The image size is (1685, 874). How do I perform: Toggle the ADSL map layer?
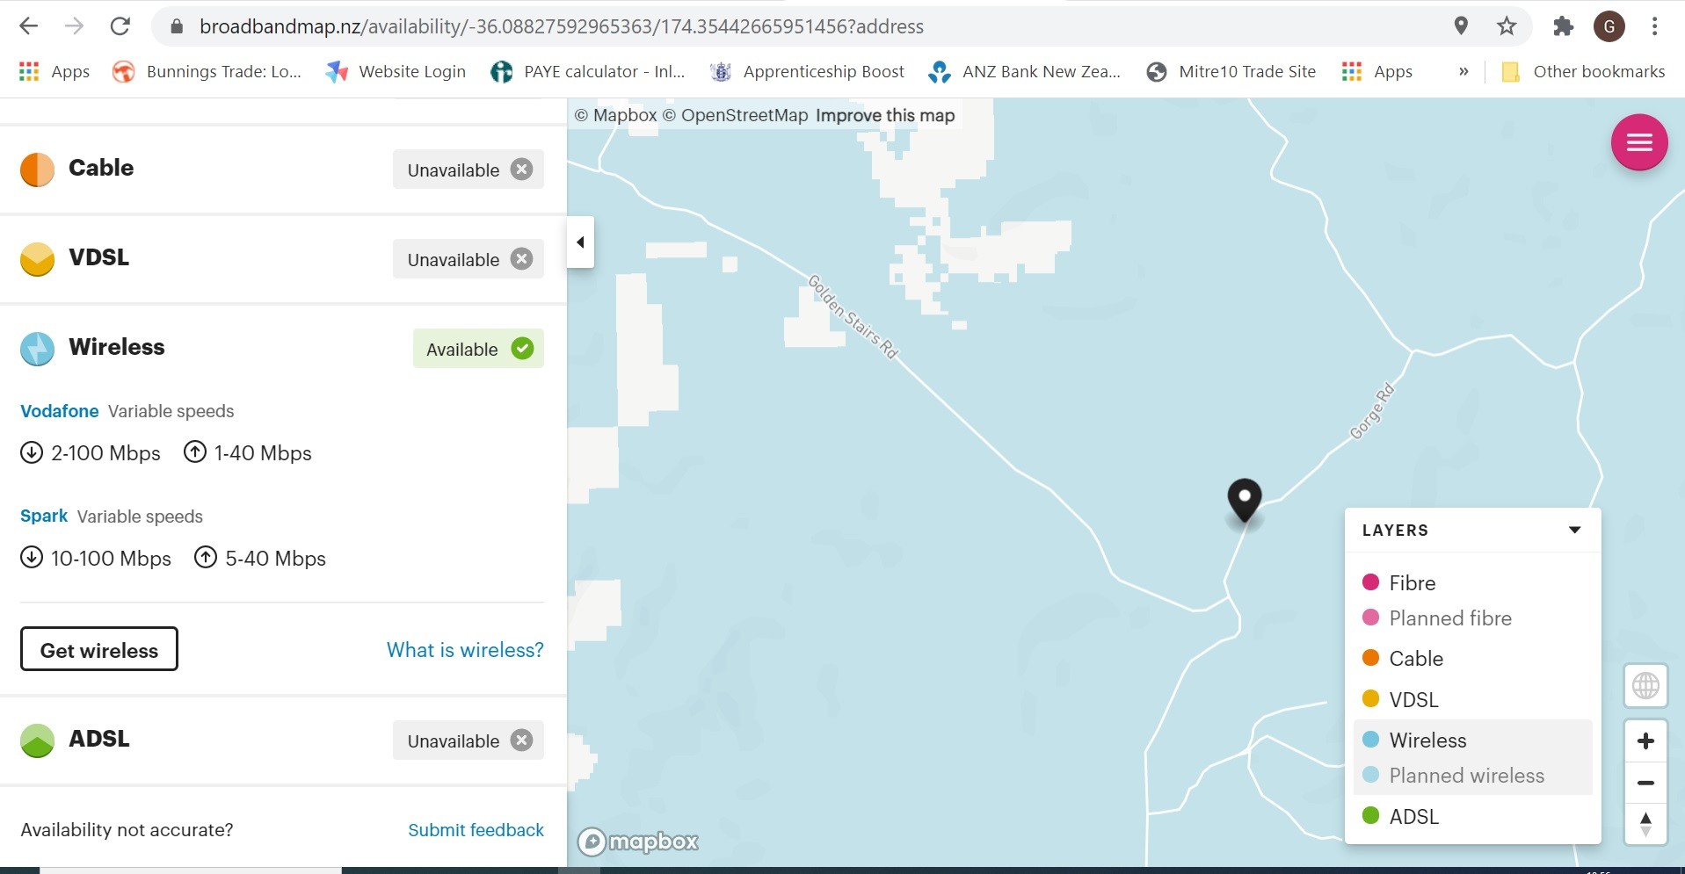coord(1413,817)
